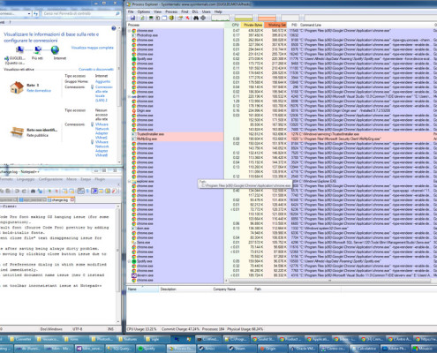Open the Linguaggio menu in Notepad++

tap(26, 179)
